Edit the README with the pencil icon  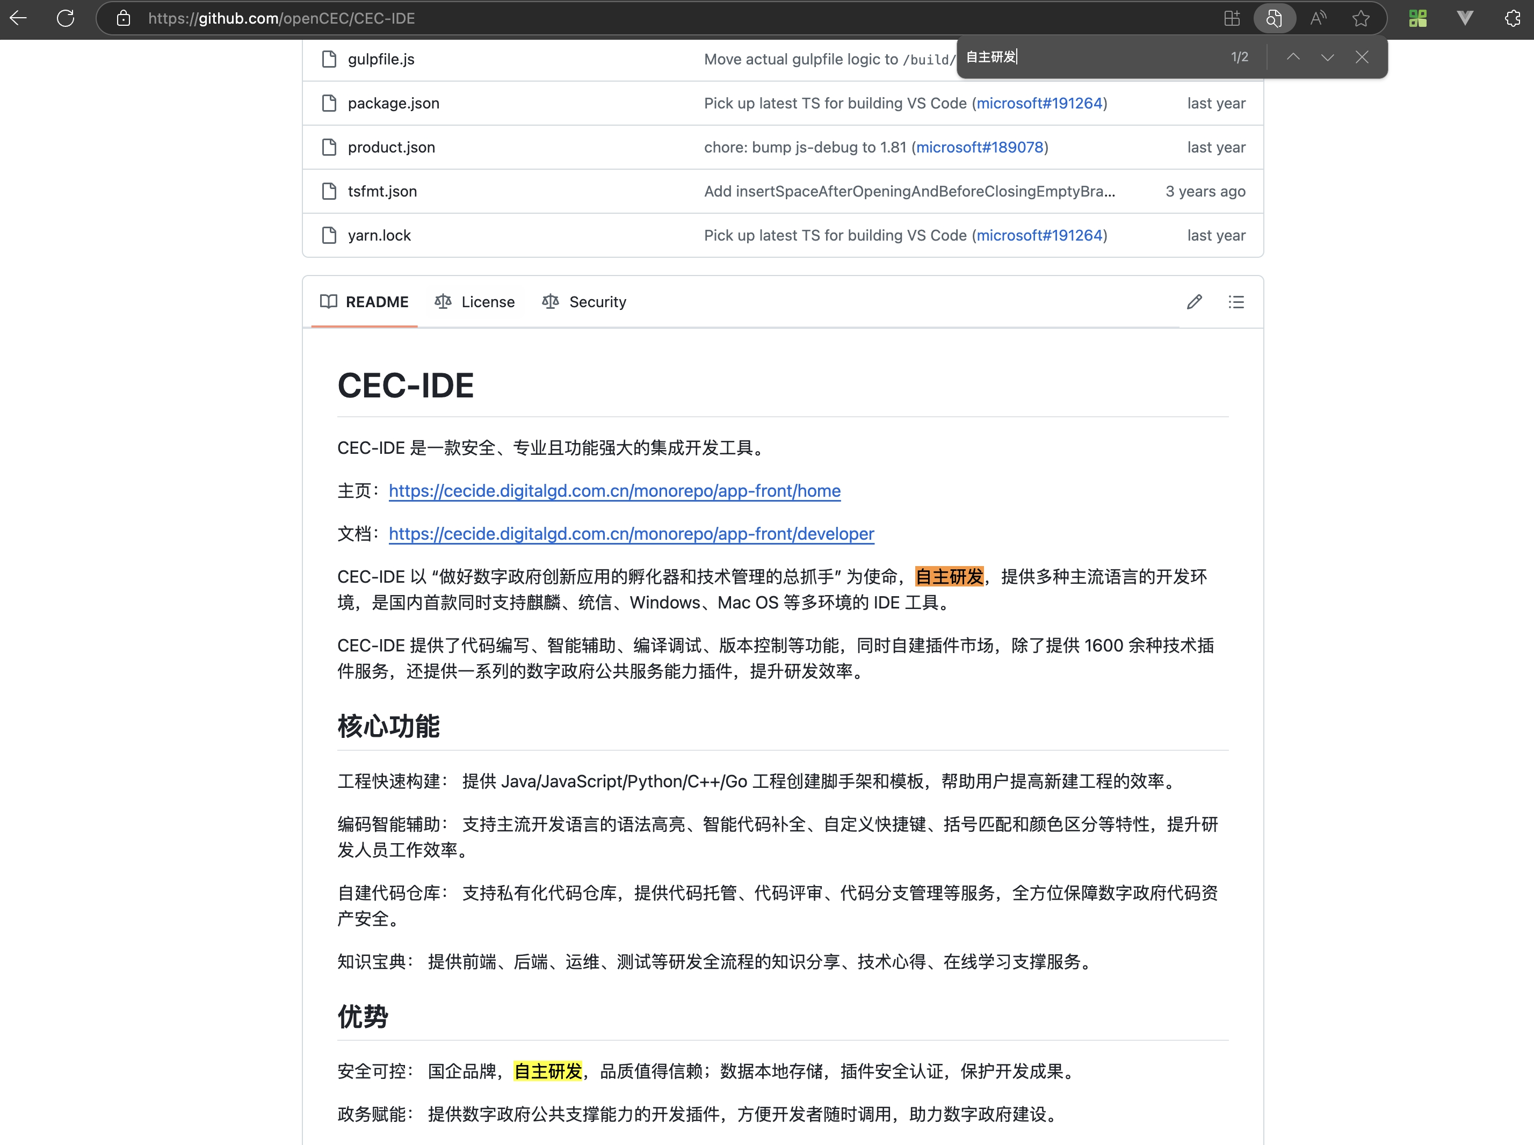pyautogui.click(x=1193, y=302)
